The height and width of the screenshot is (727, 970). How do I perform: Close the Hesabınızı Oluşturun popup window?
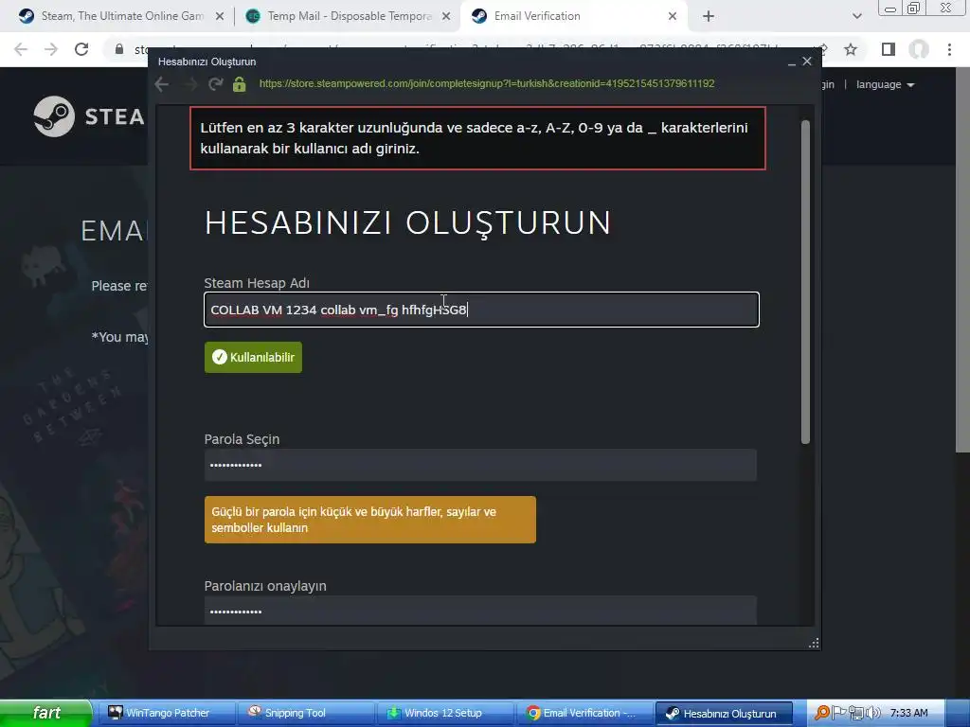807,62
